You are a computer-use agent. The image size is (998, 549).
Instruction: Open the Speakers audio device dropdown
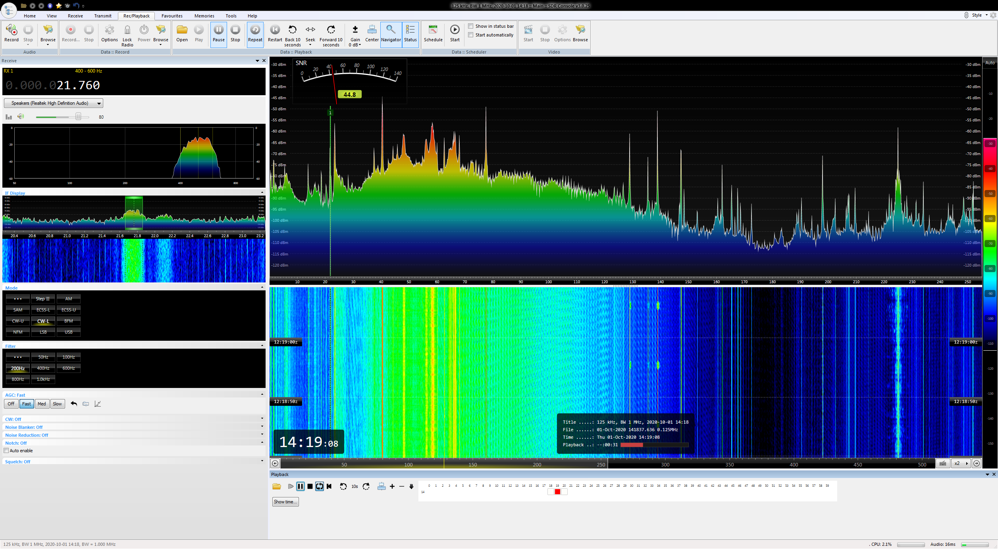tap(54, 103)
